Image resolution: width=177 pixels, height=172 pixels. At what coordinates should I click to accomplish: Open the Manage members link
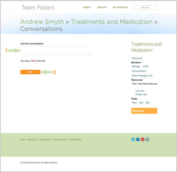coord(136,66)
